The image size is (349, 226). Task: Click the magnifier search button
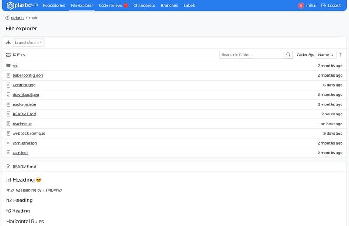(288, 55)
